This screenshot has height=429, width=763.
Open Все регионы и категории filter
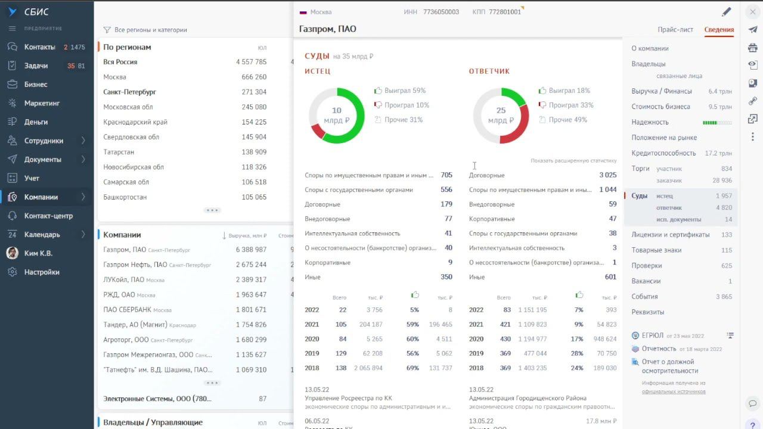(x=151, y=30)
